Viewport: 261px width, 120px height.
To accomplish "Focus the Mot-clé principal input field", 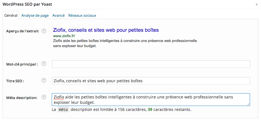I will [151, 64].
